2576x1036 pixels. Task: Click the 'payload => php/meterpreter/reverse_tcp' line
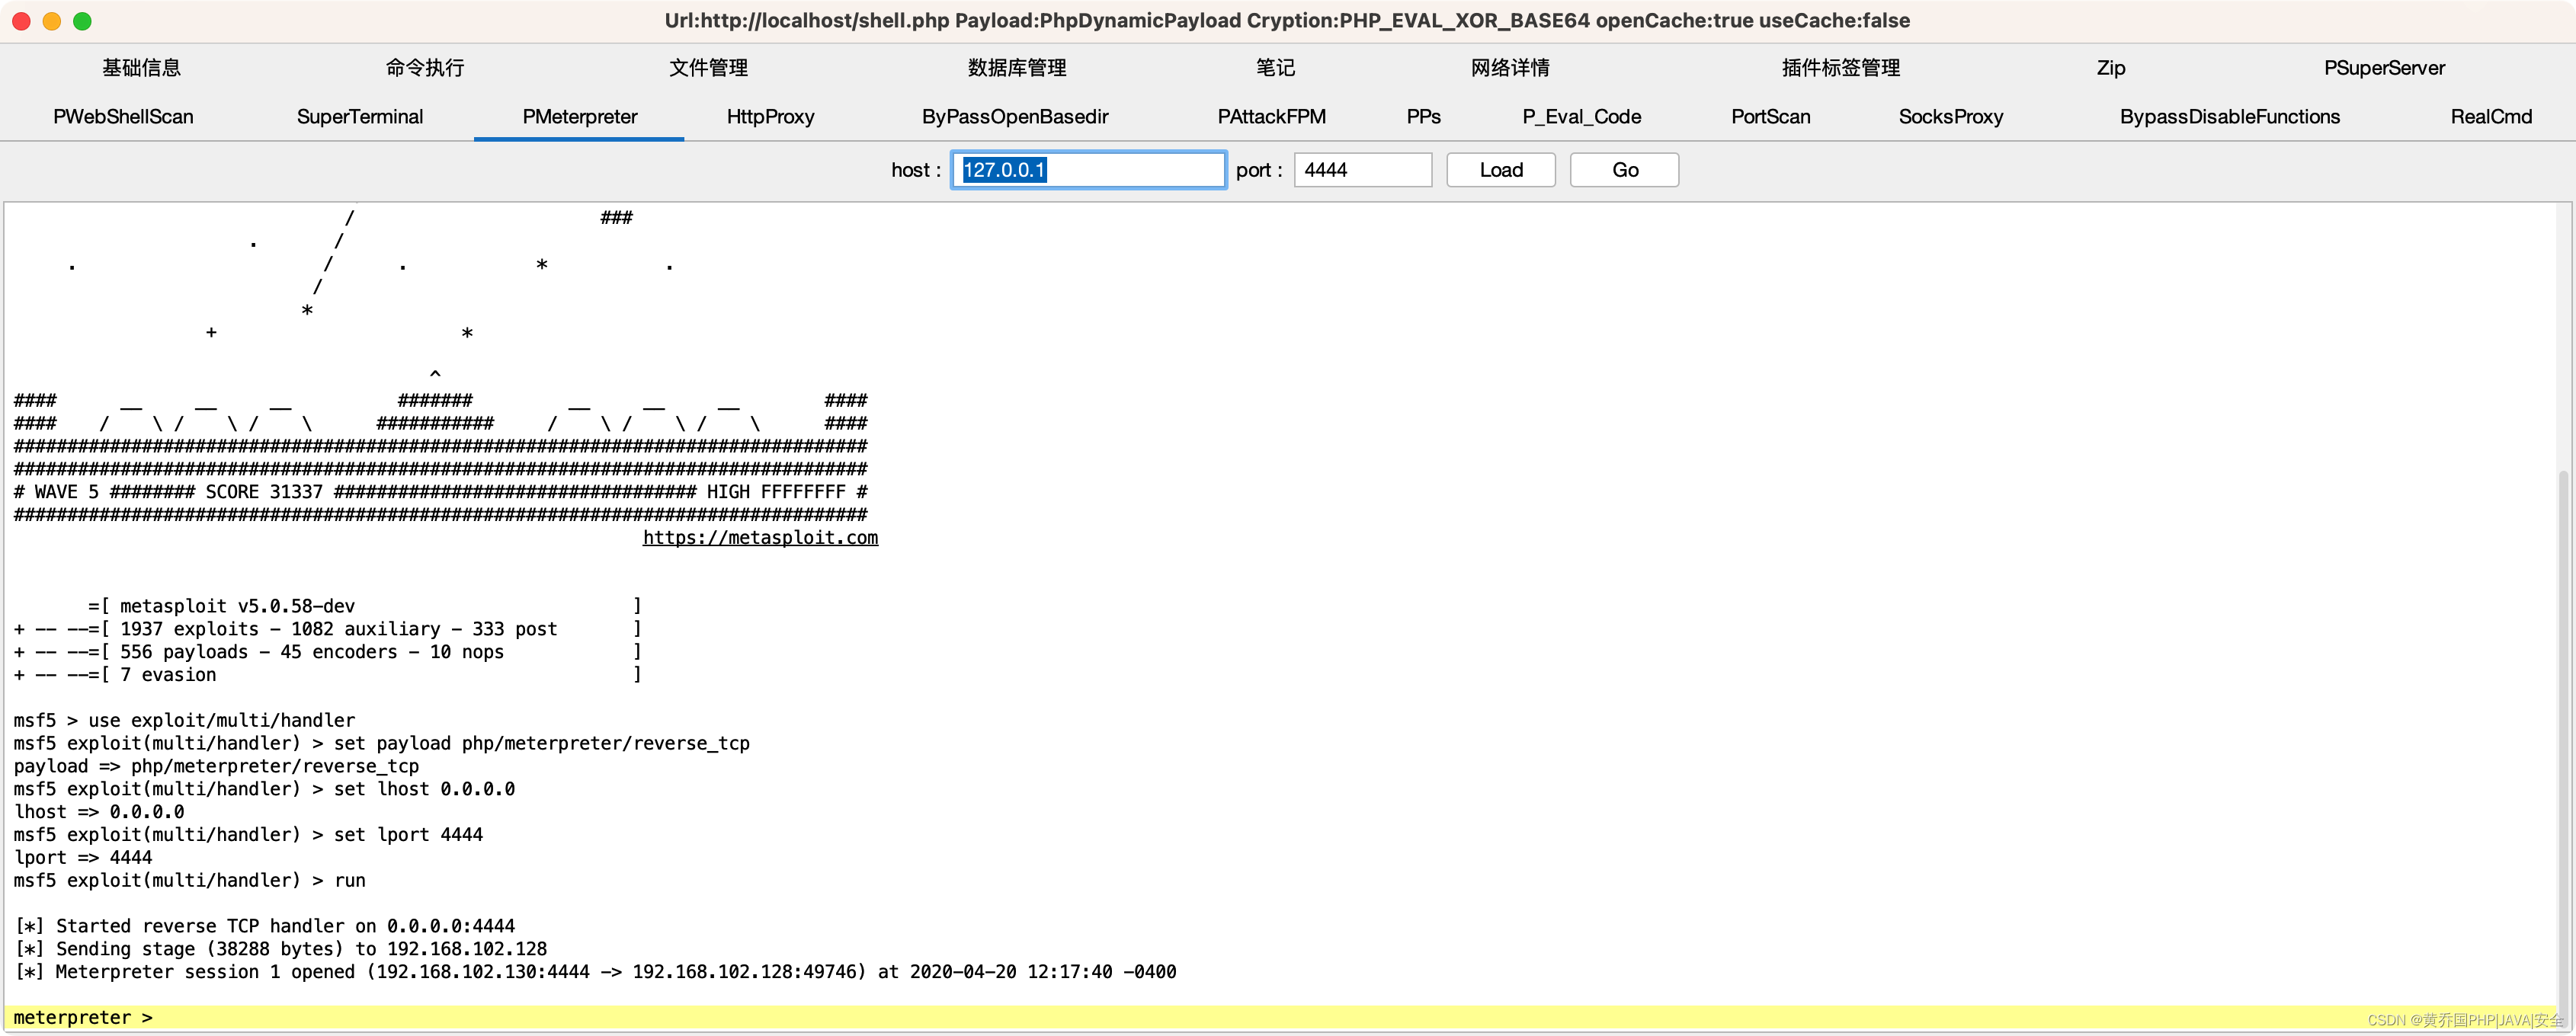216,767
